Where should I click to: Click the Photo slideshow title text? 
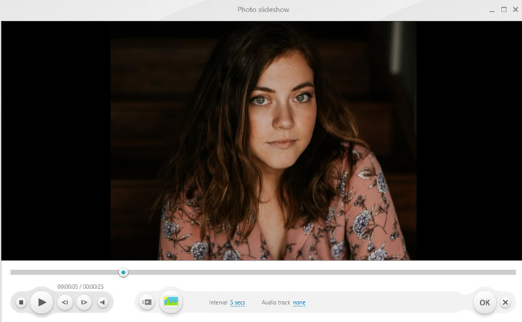click(263, 9)
